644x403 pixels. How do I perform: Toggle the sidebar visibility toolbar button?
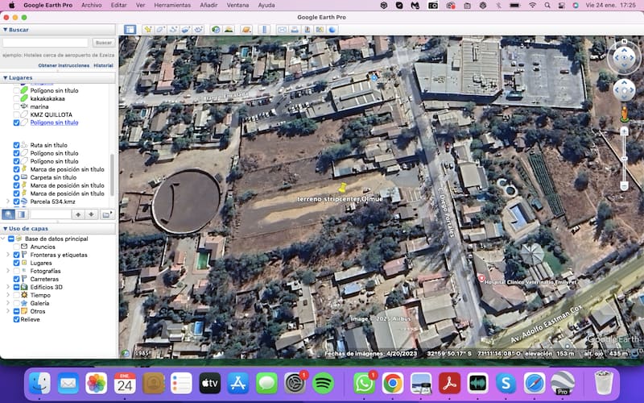pyautogui.click(x=130, y=30)
